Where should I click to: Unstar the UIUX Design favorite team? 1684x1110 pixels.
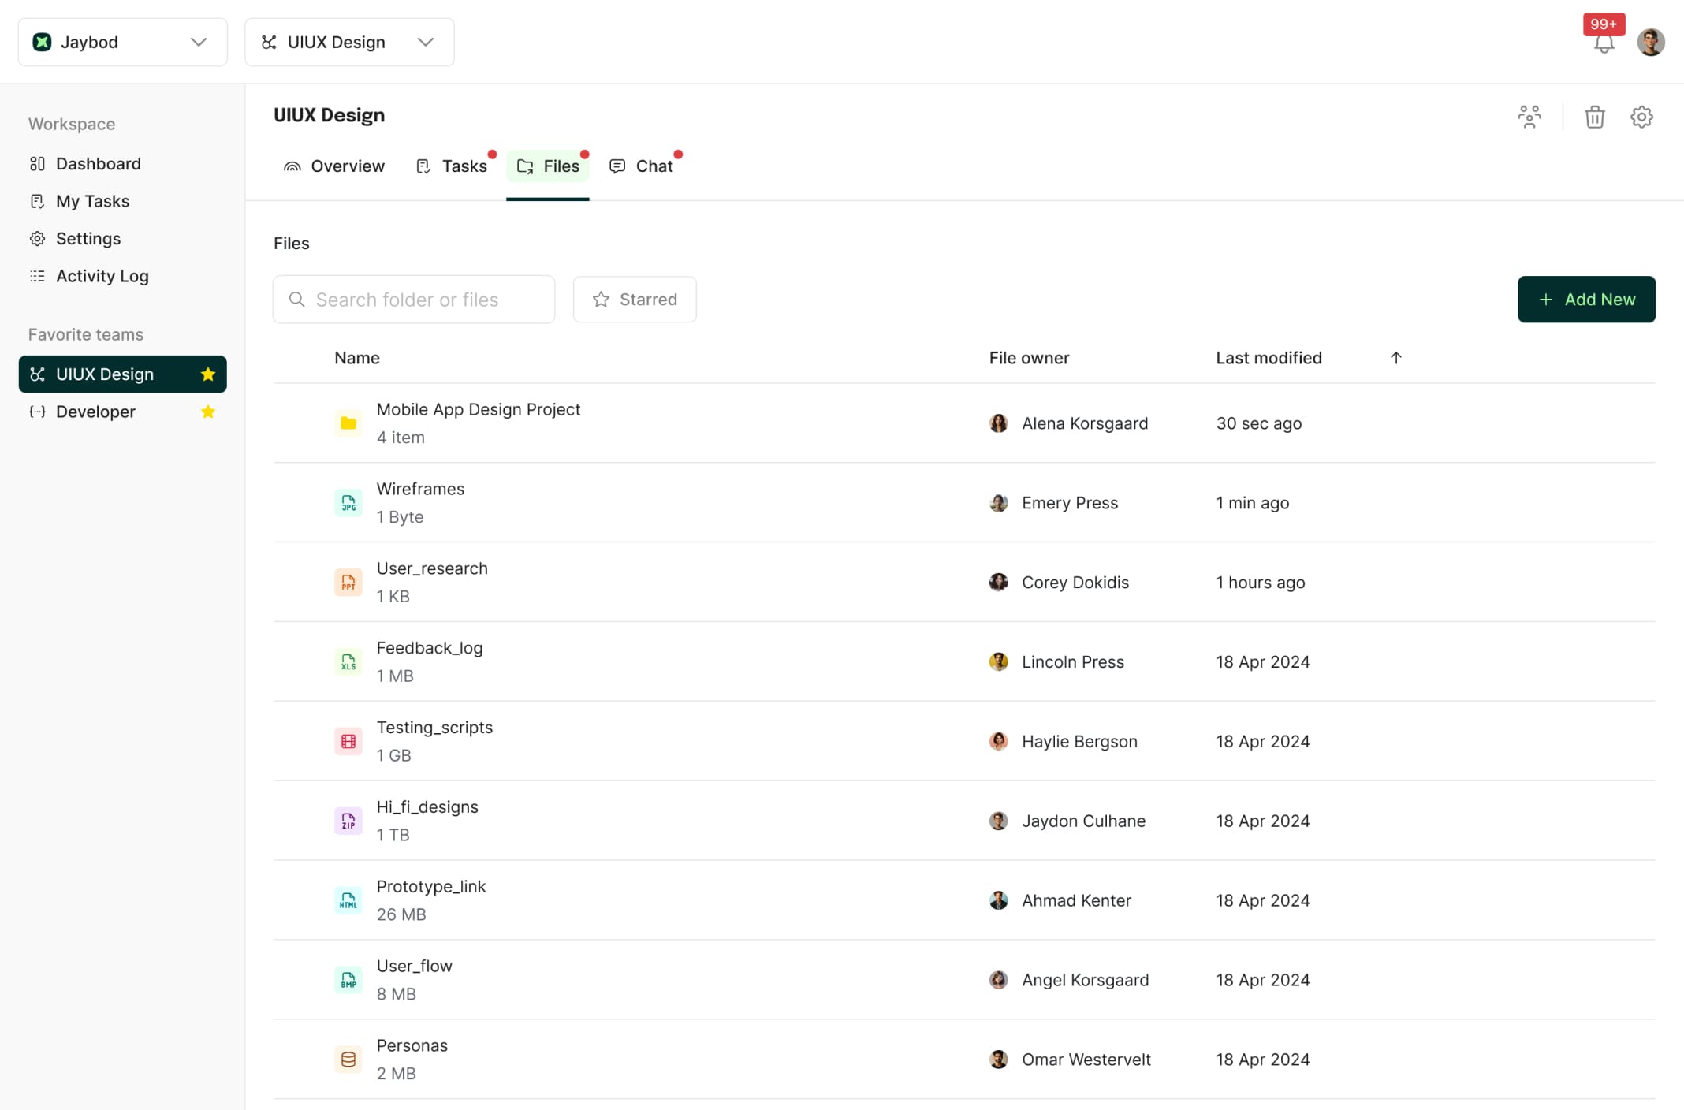pyautogui.click(x=208, y=374)
